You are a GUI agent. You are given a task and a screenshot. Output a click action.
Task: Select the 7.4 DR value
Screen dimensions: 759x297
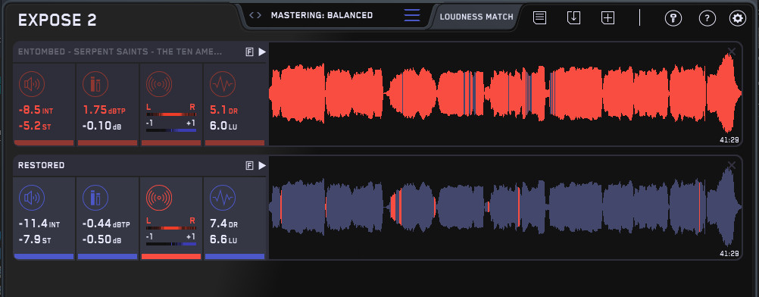pyautogui.click(x=223, y=224)
